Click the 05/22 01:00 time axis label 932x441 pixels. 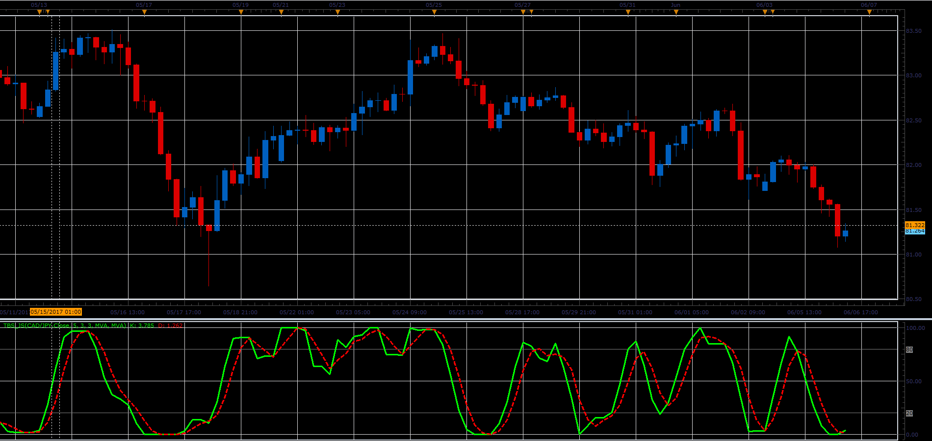click(x=297, y=312)
